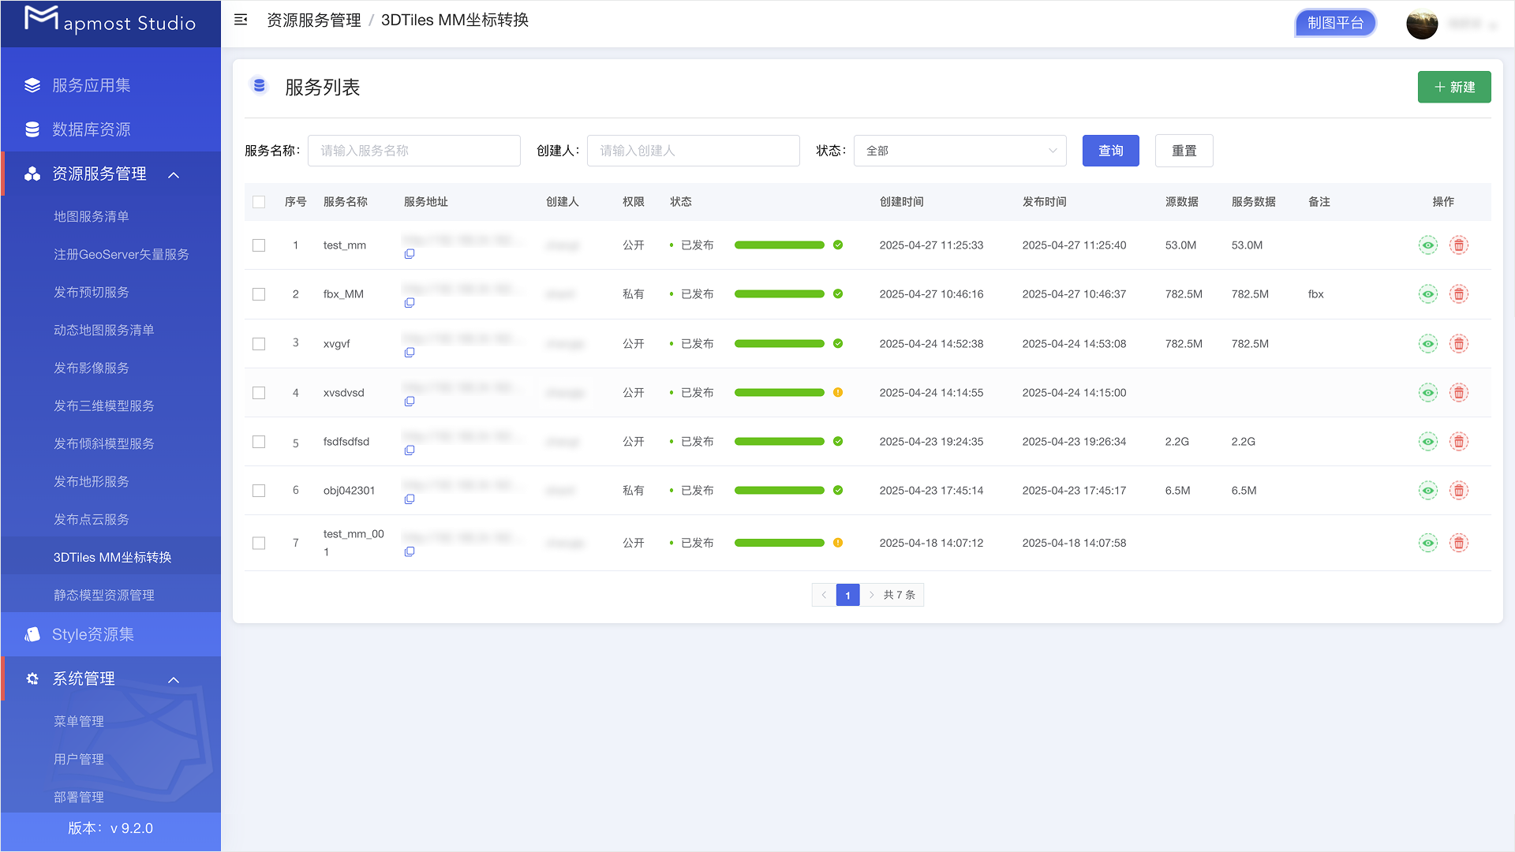The width and height of the screenshot is (1515, 852).
Task: Delete the xvgvf service row
Action: pyautogui.click(x=1459, y=344)
